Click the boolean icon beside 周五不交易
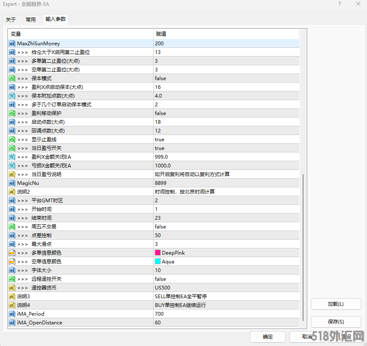The image size is (367, 346). tap(12, 227)
